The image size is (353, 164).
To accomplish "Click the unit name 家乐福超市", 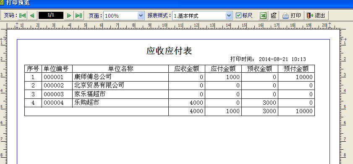I will tap(89, 94).
